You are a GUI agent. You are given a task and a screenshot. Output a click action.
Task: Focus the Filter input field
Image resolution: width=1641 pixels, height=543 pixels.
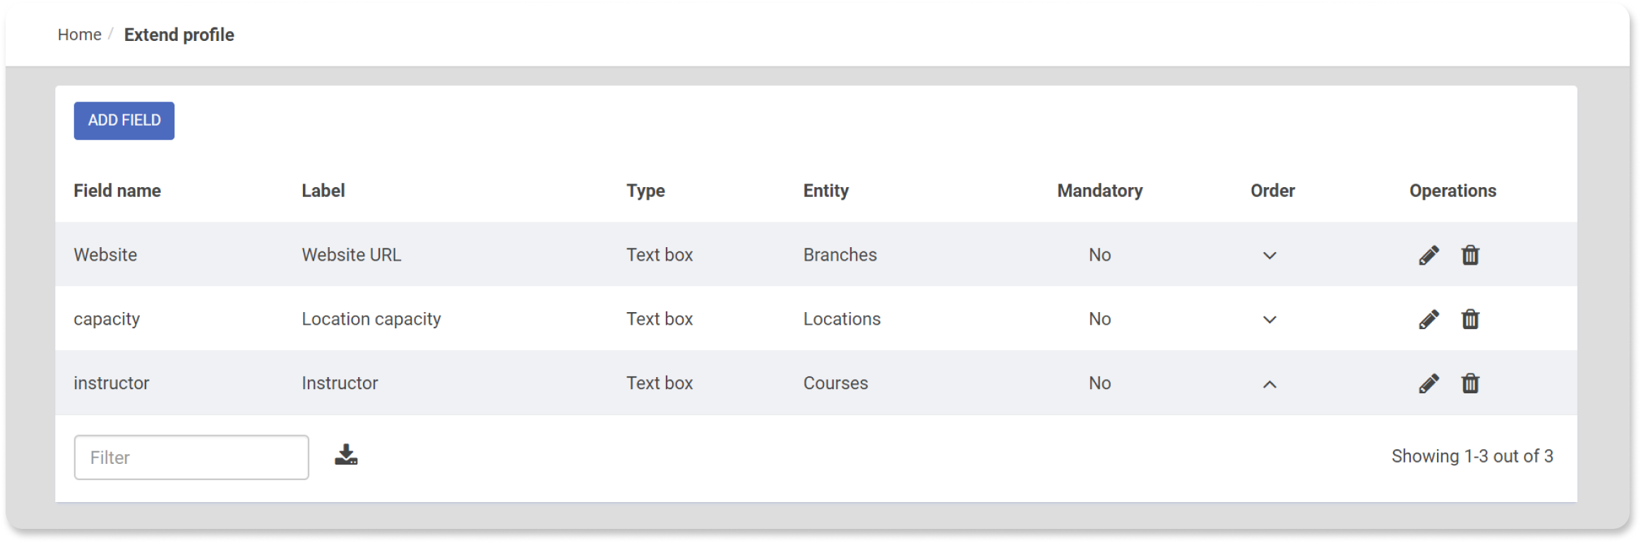(x=191, y=458)
